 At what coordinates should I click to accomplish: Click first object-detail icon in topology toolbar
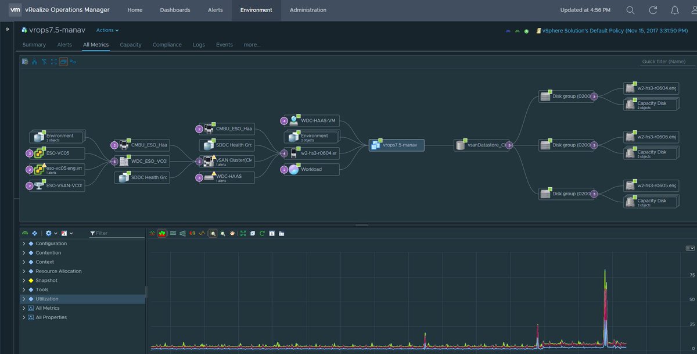[25, 61]
